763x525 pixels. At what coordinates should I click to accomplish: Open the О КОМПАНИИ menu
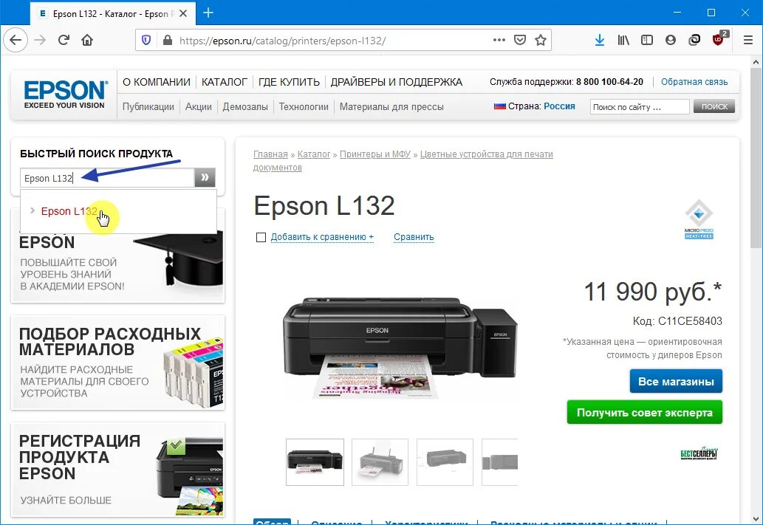click(x=156, y=82)
